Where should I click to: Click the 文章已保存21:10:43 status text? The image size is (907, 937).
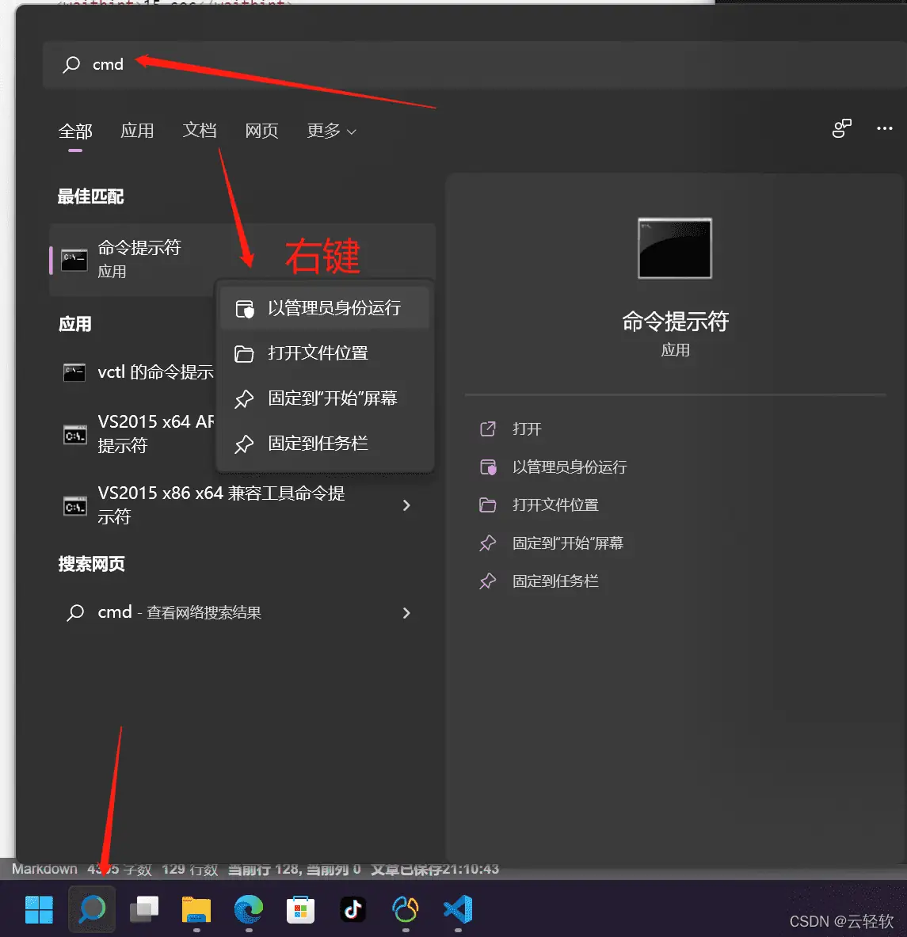click(x=434, y=870)
